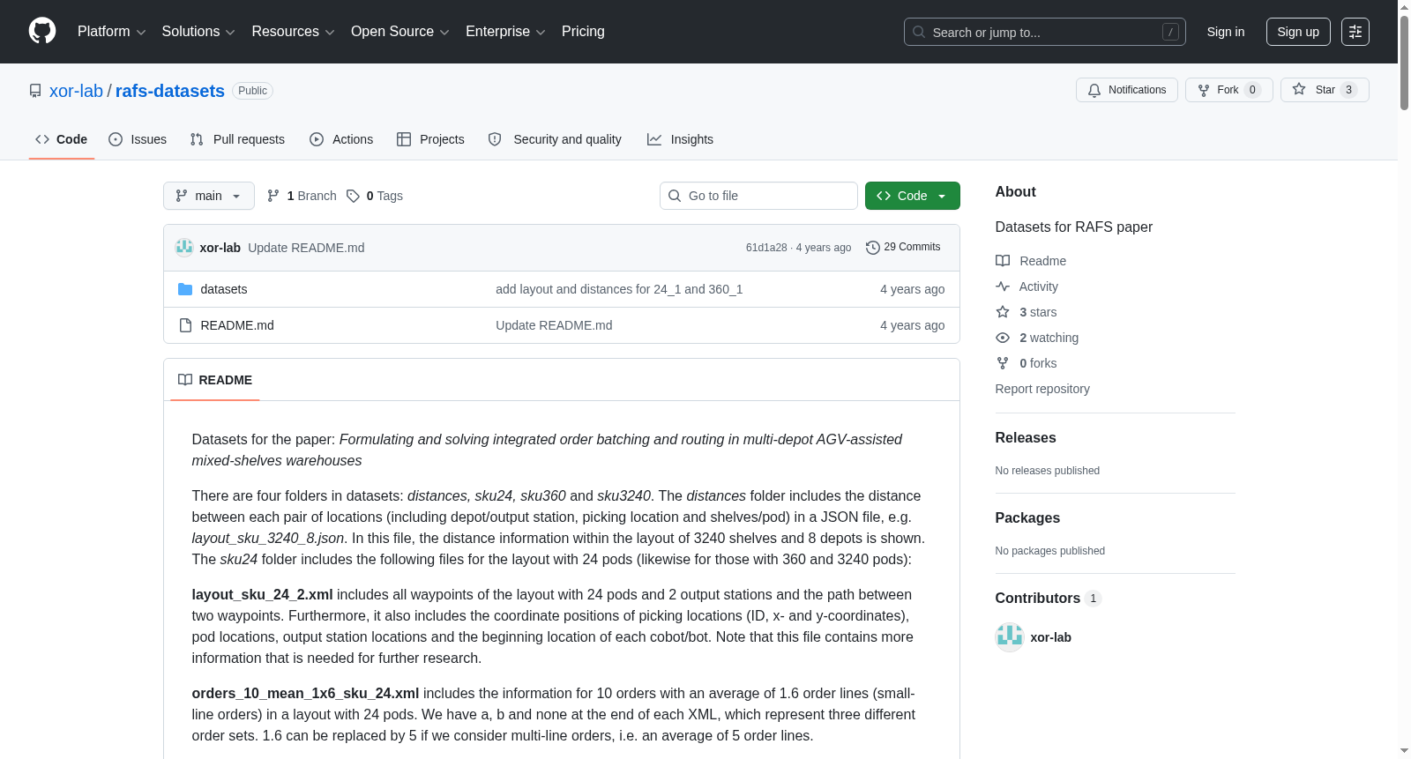Open the commit history clock icon

(873, 248)
